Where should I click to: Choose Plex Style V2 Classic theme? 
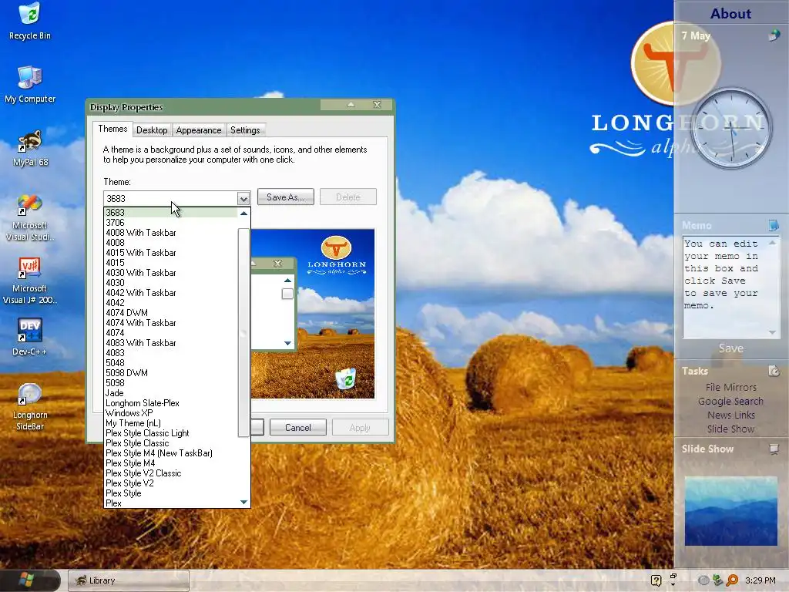coord(170,473)
